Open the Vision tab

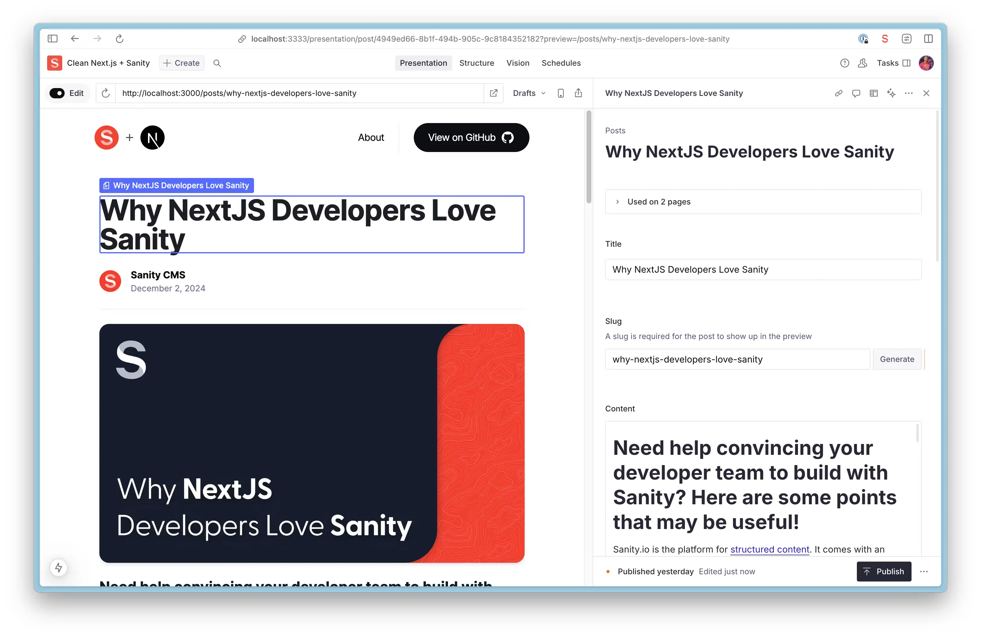point(518,63)
